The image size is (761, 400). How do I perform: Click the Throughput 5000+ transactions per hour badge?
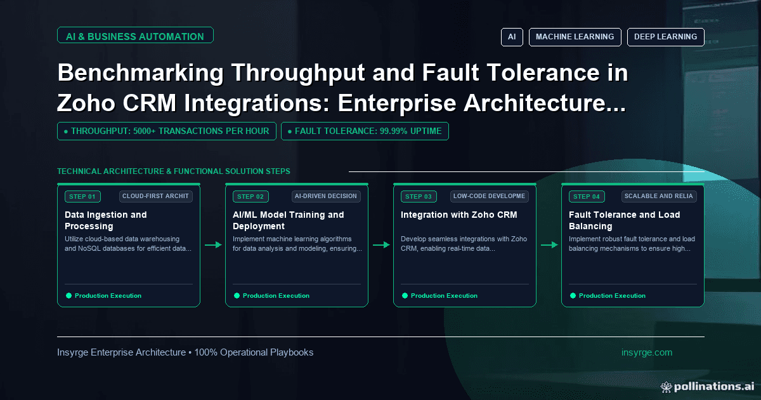167,131
